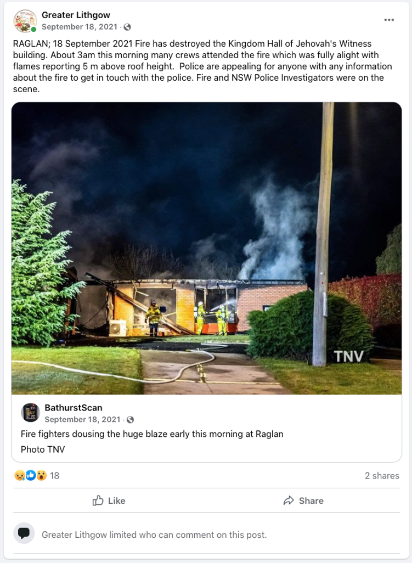
Task: Click the globe icon next to BathurstScan date
Action: pos(130,420)
